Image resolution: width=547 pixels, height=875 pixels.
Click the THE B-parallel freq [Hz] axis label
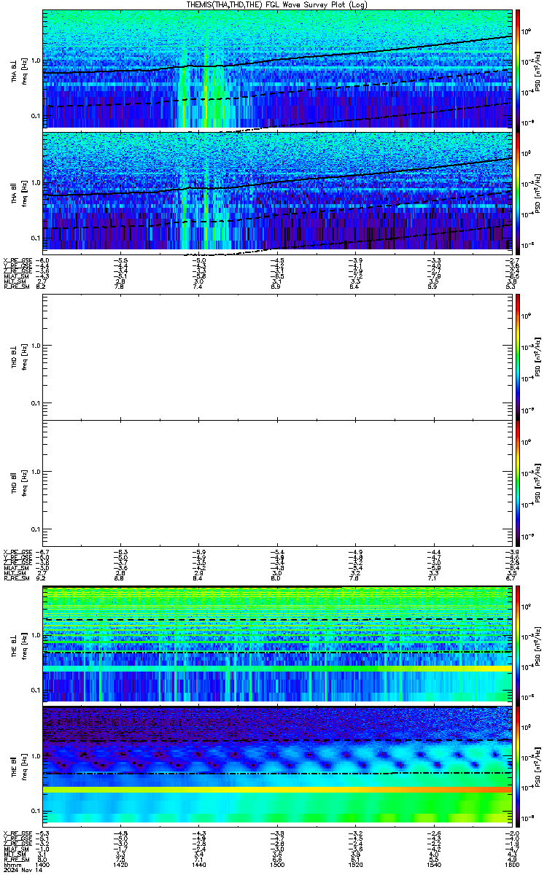pyautogui.click(x=24, y=765)
